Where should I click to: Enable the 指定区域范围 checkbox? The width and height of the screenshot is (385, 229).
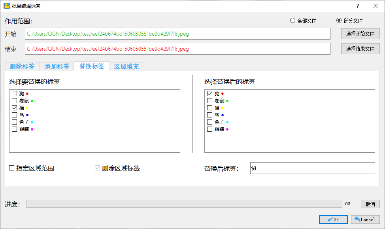coord(11,168)
